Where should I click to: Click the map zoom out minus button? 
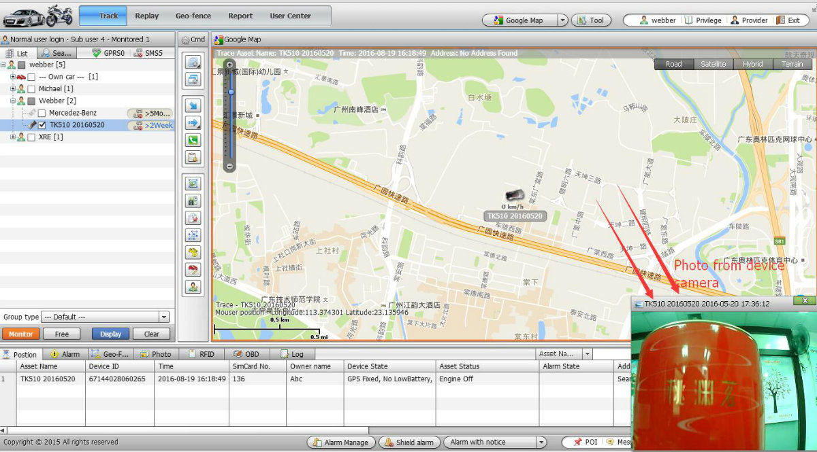click(230, 166)
